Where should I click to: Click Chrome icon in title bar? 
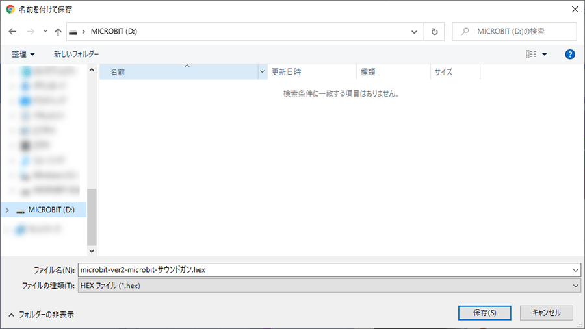[10, 9]
